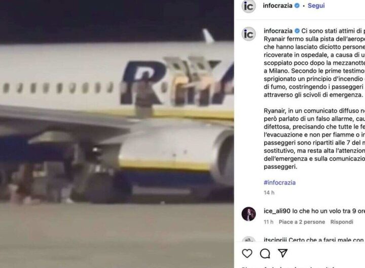The image size is (365, 268).
Task: Open infocrazia username in the caption
Action: [x=278, y=31]
